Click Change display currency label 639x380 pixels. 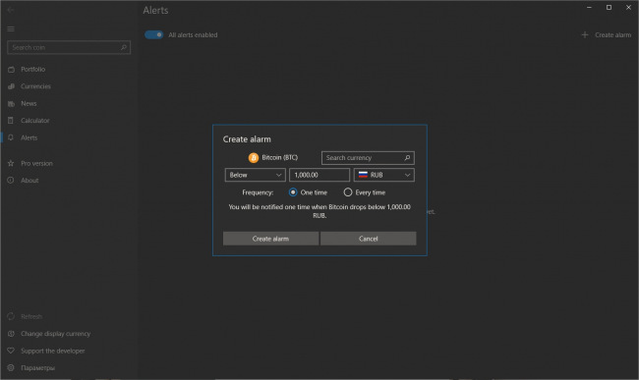pos(55,334)
